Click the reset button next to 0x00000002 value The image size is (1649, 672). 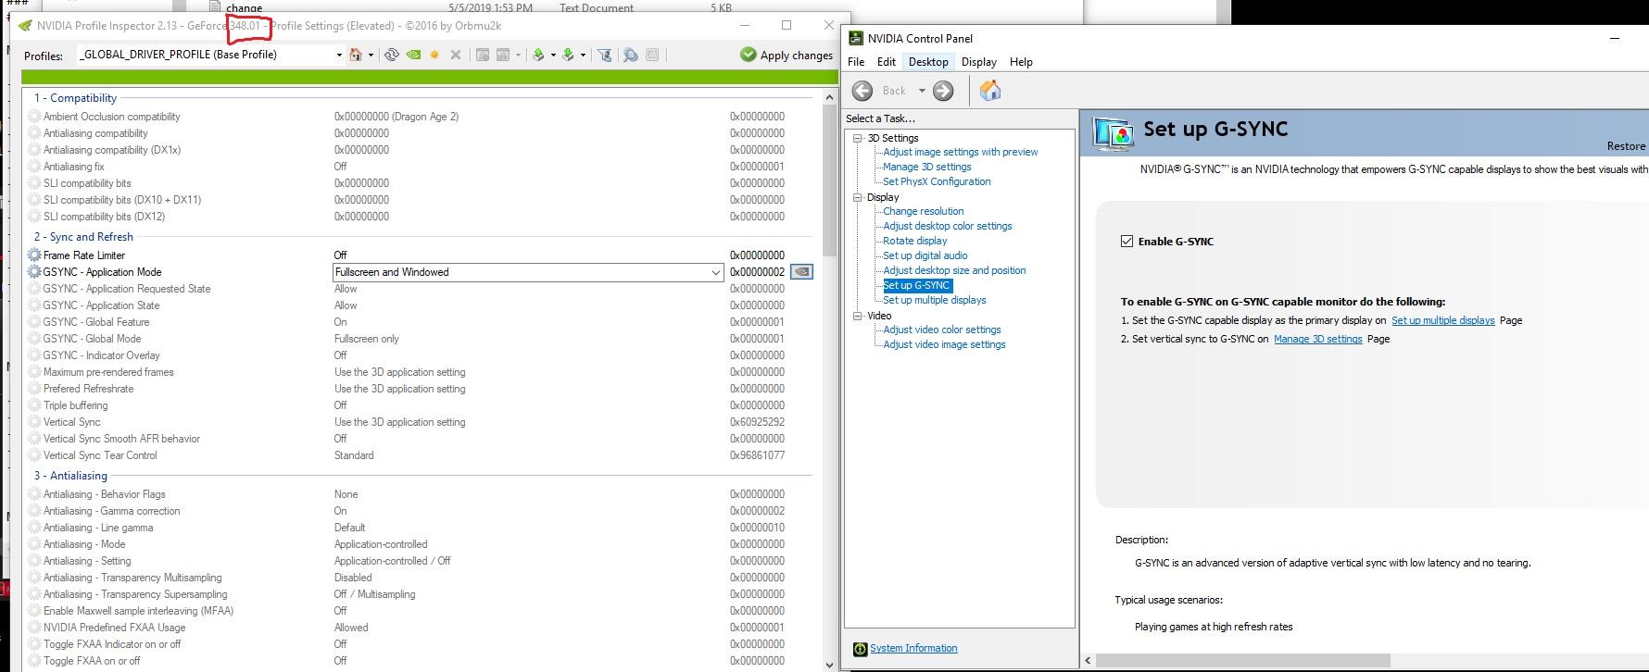[x=802, y=272]
